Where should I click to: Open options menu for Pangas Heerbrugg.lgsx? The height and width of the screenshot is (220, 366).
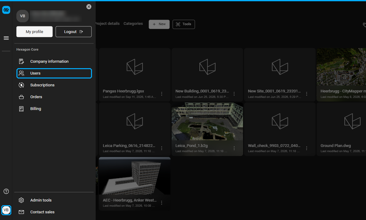click(x=161, y=94)
